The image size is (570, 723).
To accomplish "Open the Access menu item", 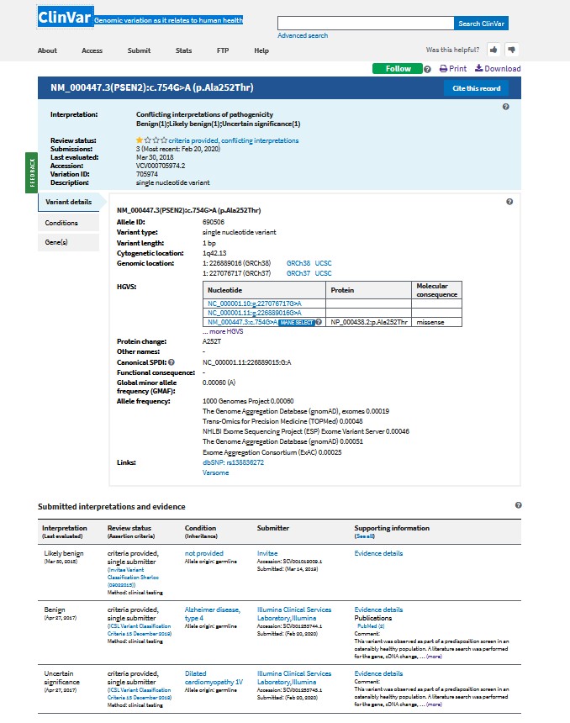I will 92,50.
